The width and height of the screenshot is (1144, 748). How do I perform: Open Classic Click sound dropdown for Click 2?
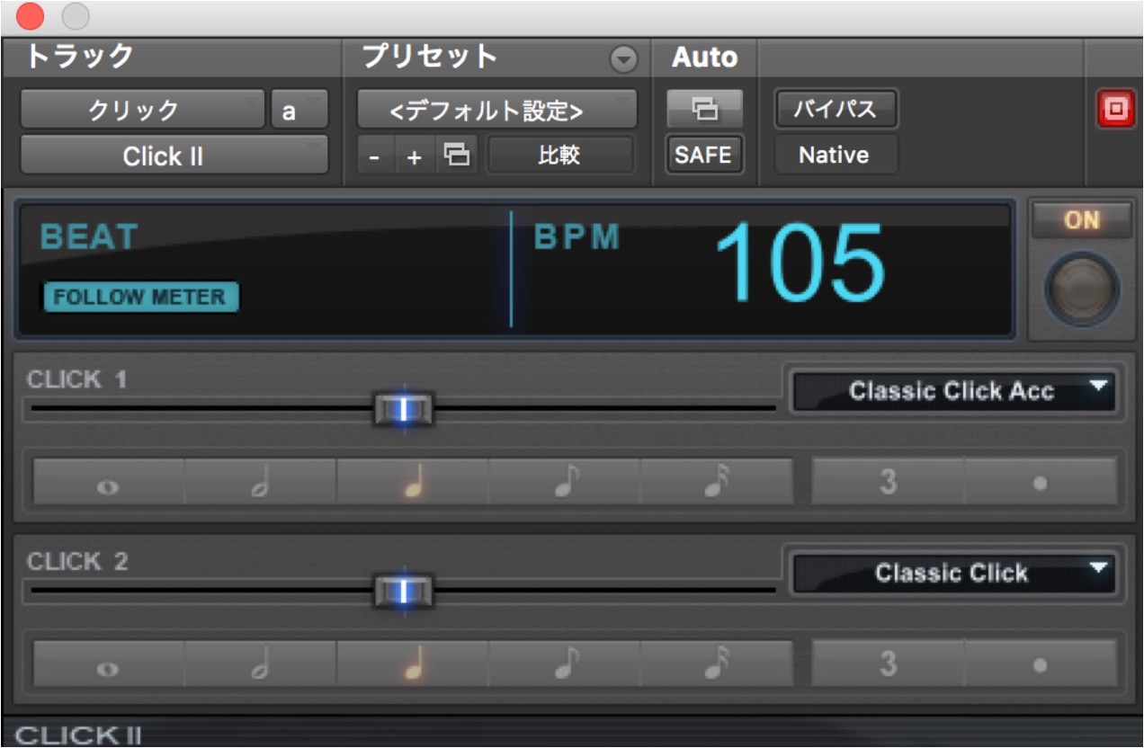pyautogui.click(x=953, y=574)
